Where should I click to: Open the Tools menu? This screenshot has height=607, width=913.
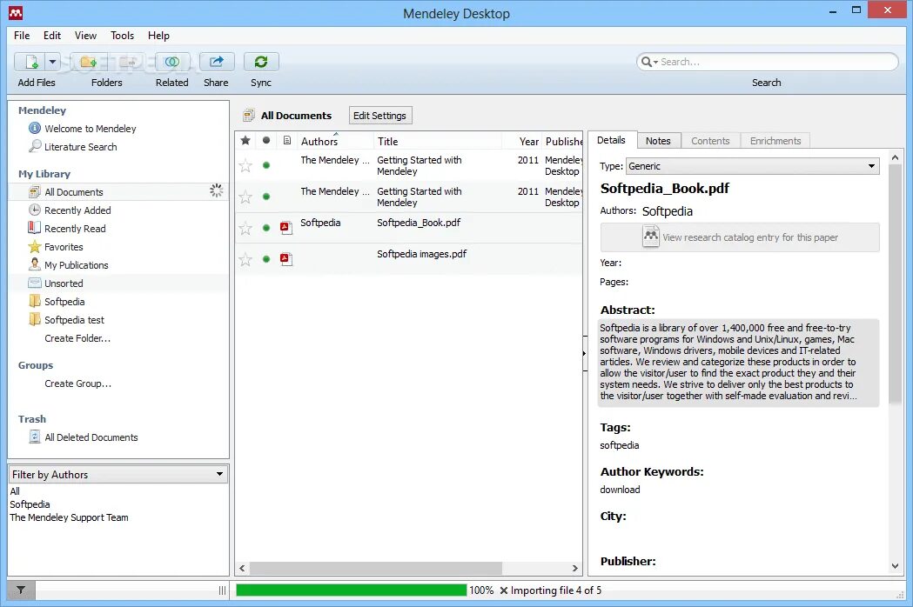[122, 36]
